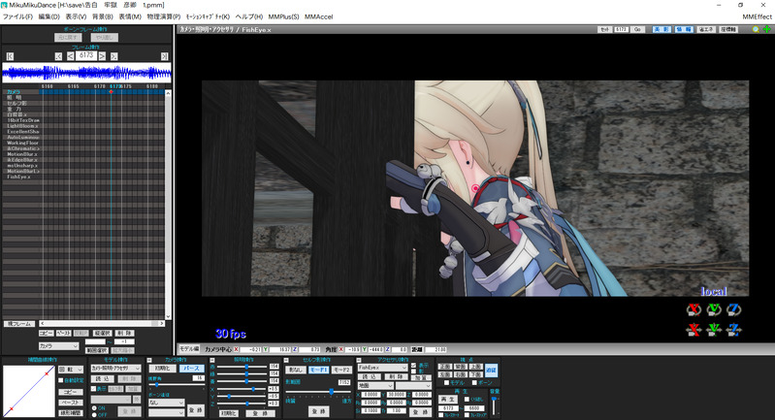Viewport: 775px width, 420px height.
Task: Open the カメラ dropdown below the timeline
Action: coord(59,346)
